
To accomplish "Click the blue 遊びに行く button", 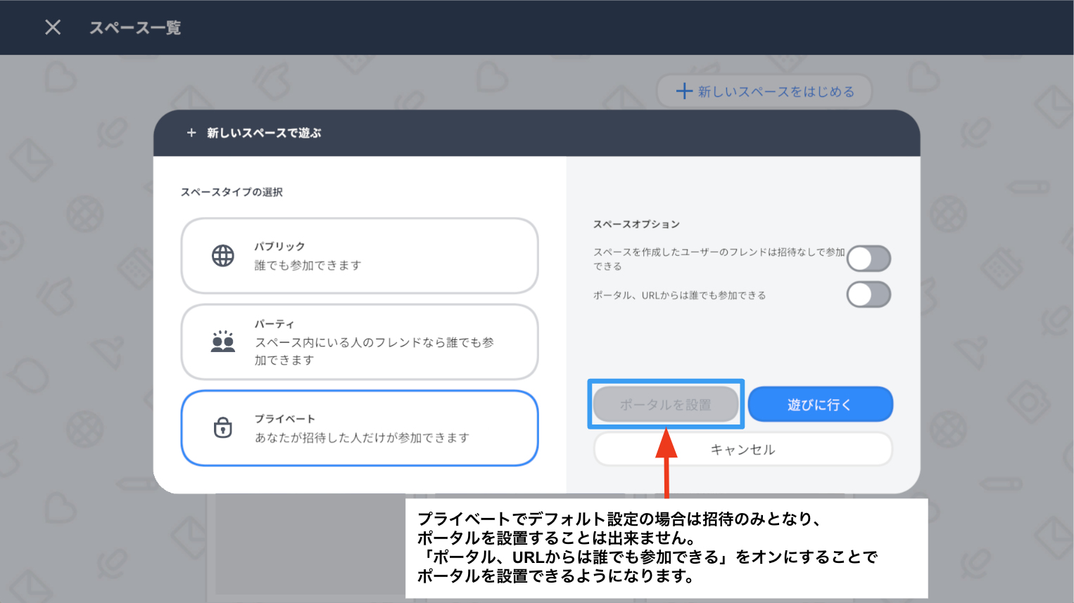I will tap(820, 405).
